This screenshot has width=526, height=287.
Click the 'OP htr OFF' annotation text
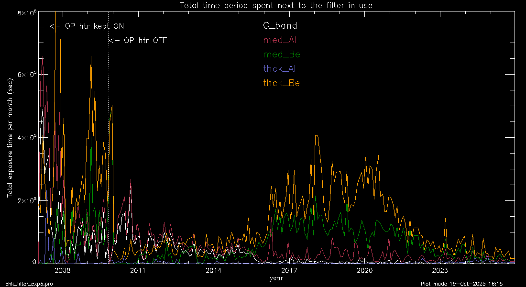pos(138,41)
